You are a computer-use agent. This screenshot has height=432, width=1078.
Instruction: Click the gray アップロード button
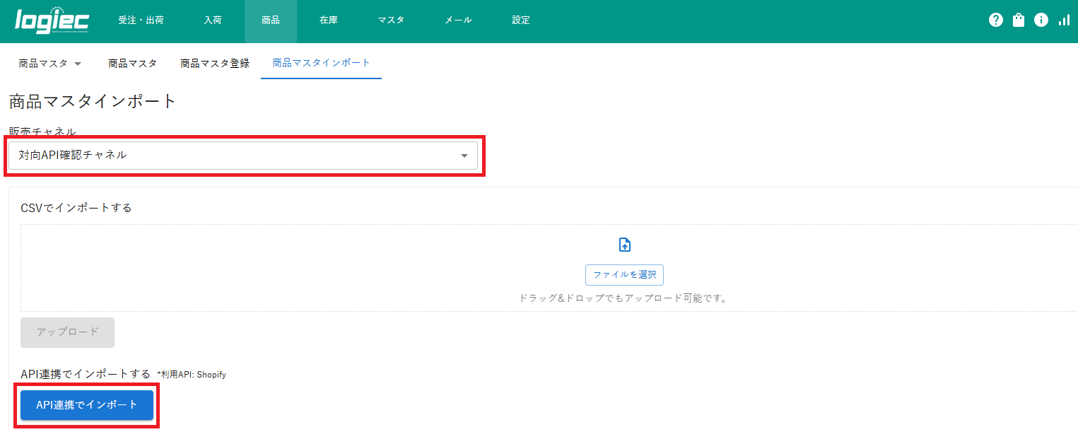pyautogui.click(x=67, y=332)
